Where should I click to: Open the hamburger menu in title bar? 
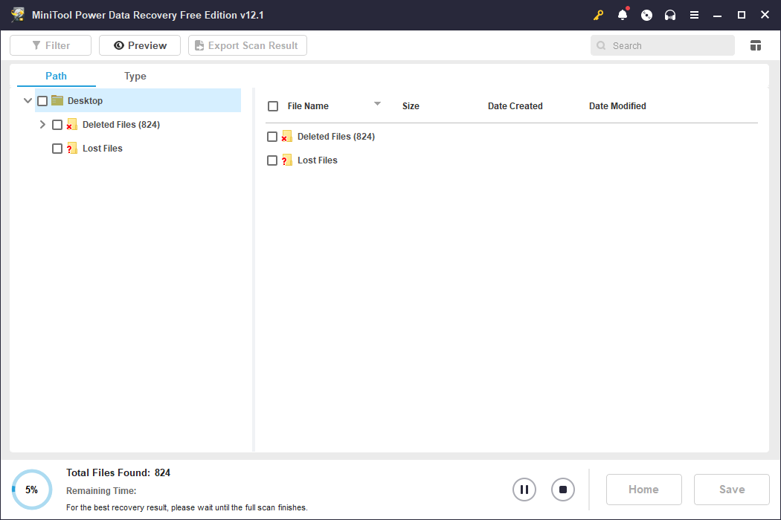click(694, 15)
